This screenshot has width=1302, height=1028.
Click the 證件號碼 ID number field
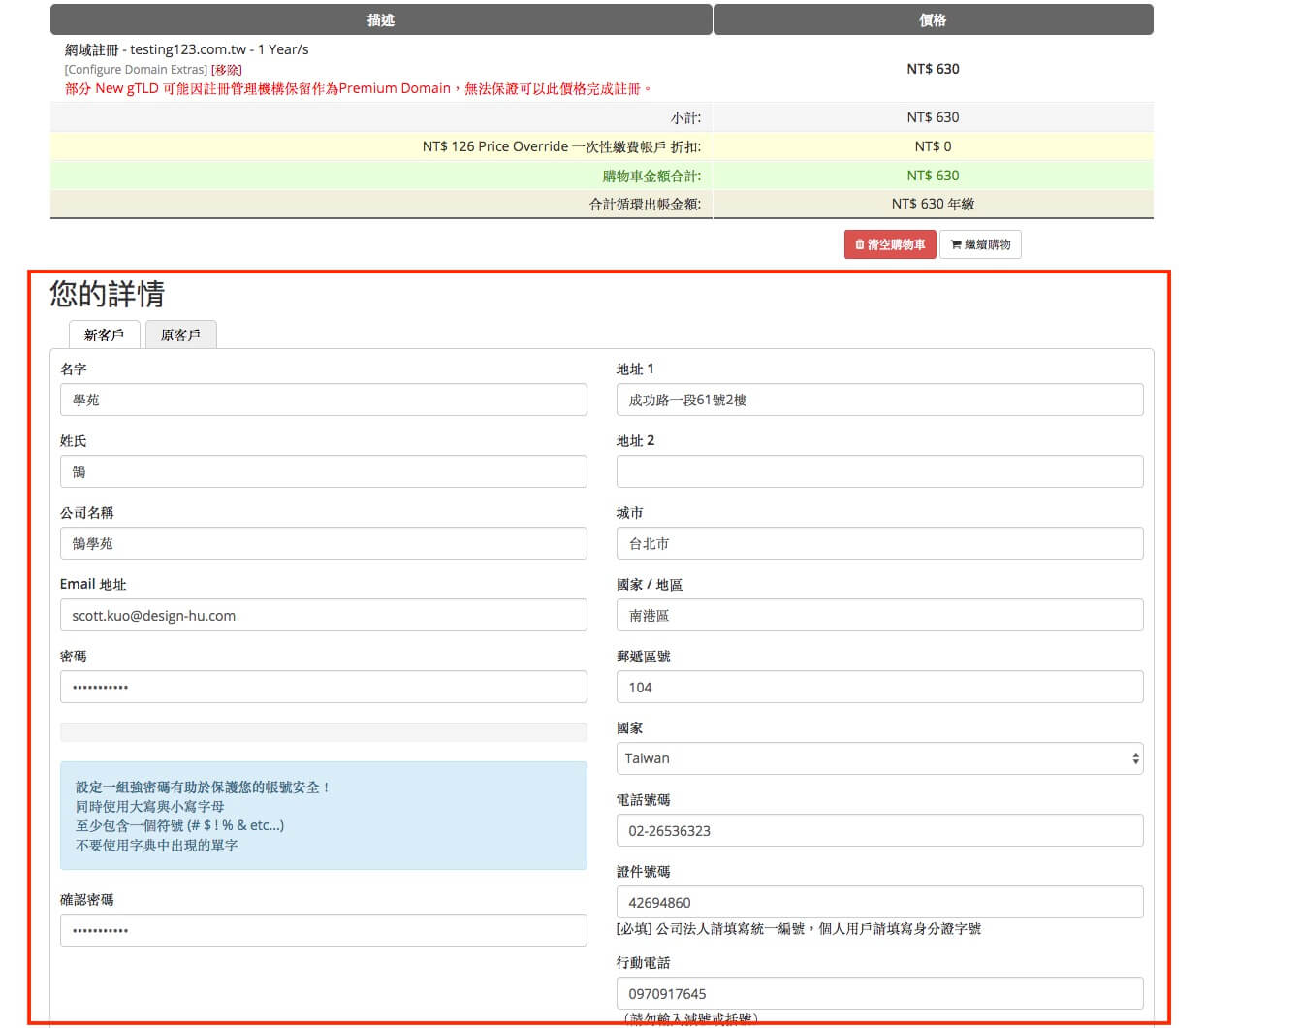point(880,902)
